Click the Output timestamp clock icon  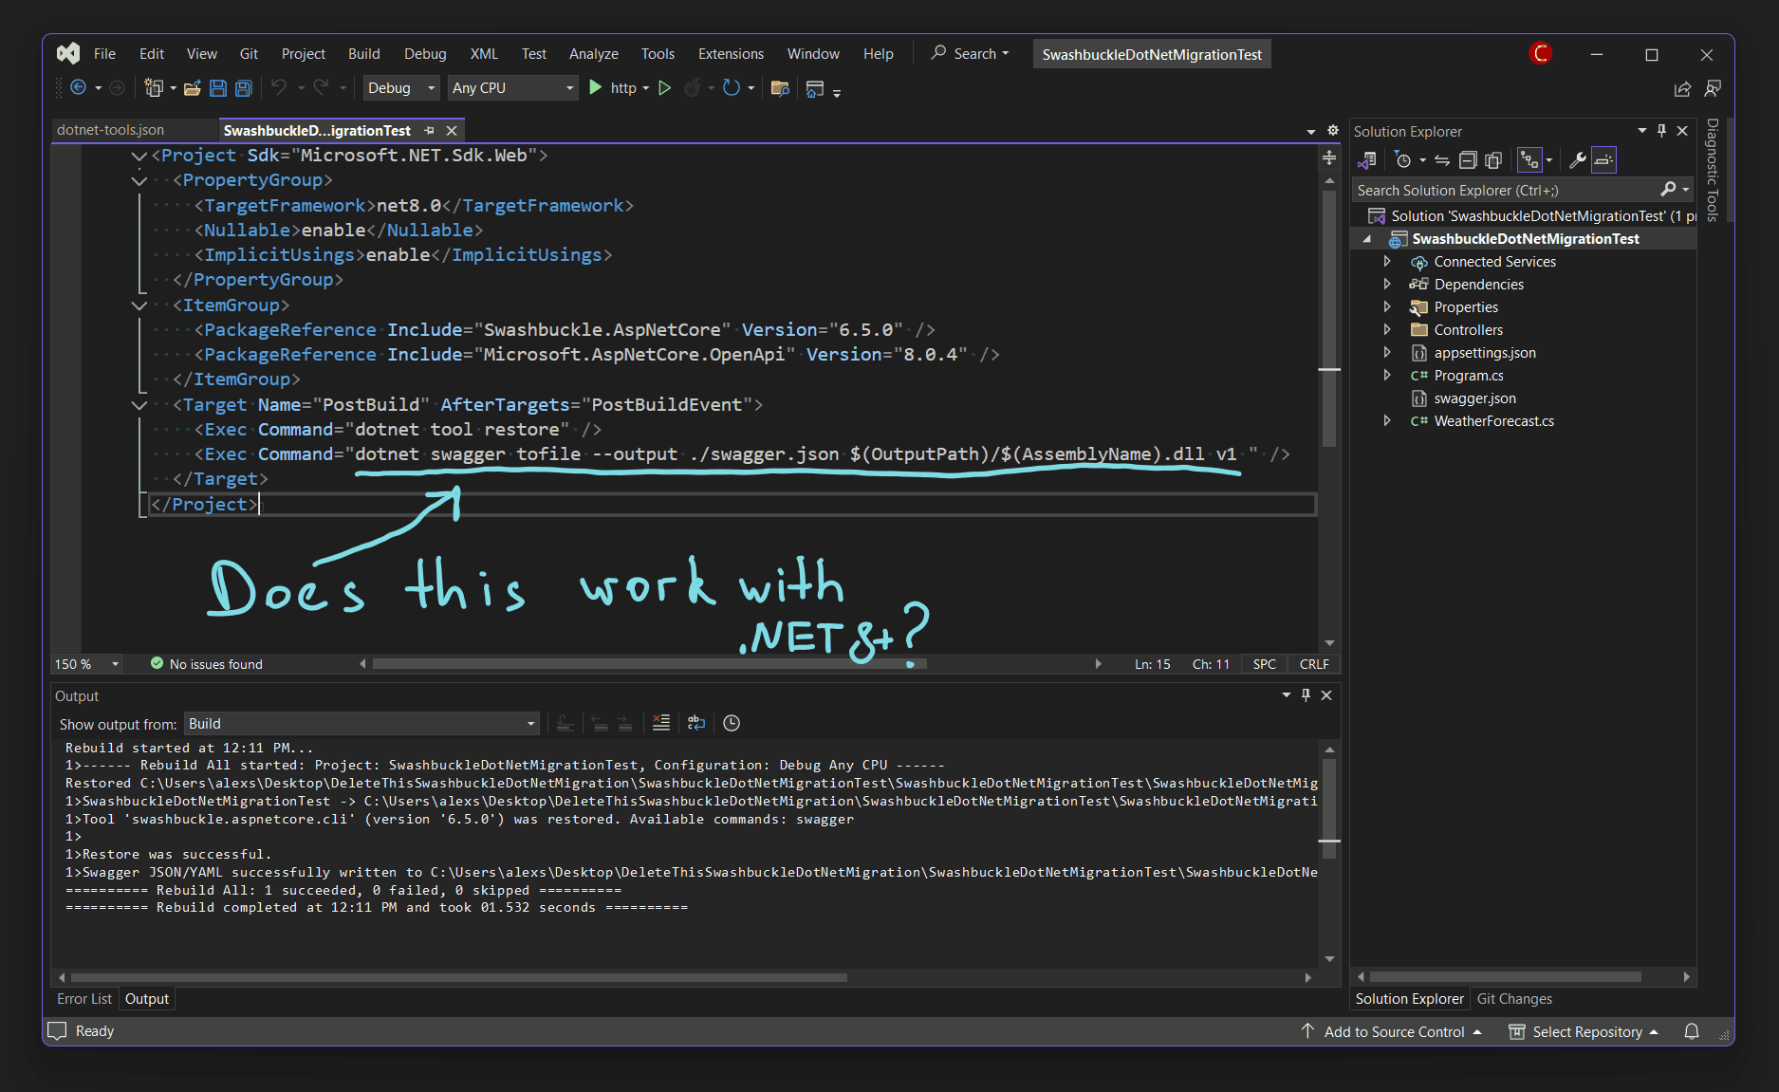click(x=732, y=723)
